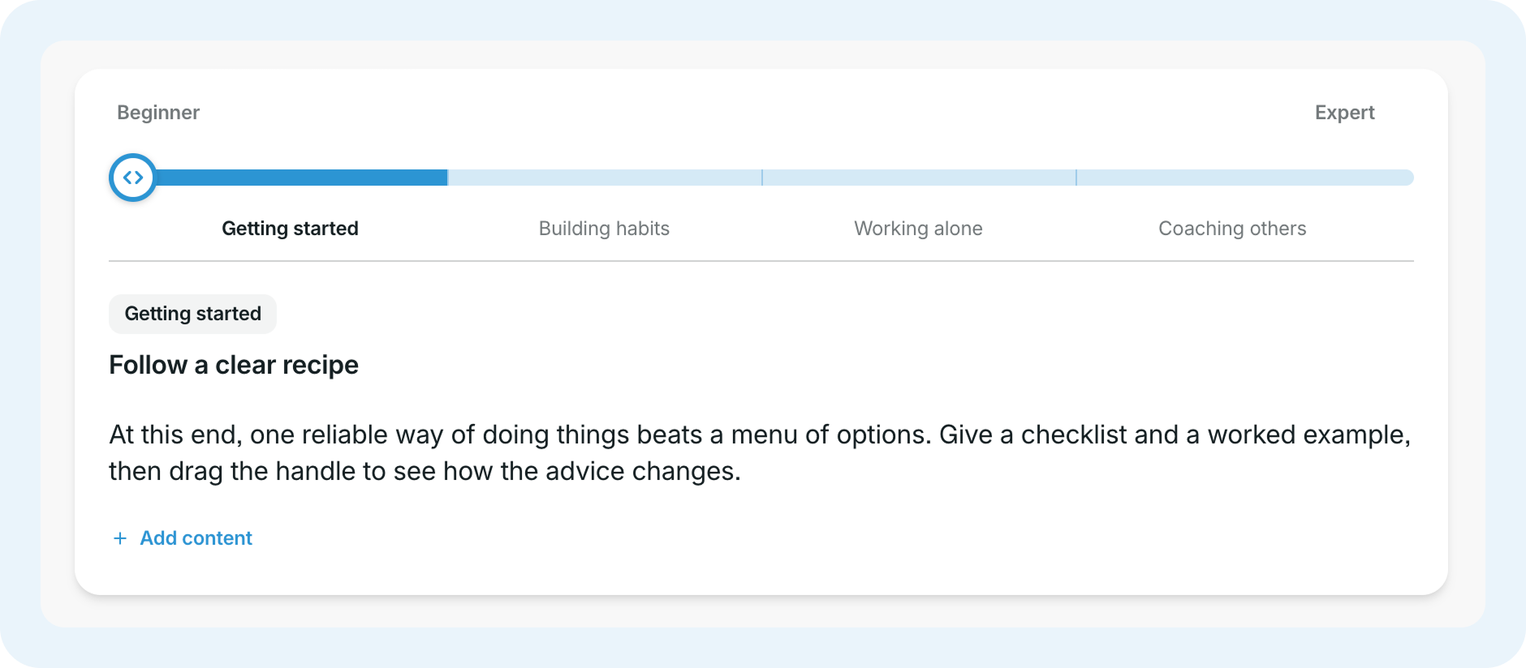
Task: Click the Follow a clear recipe heading
Action: pyautogui.click(x=234, y=365)
